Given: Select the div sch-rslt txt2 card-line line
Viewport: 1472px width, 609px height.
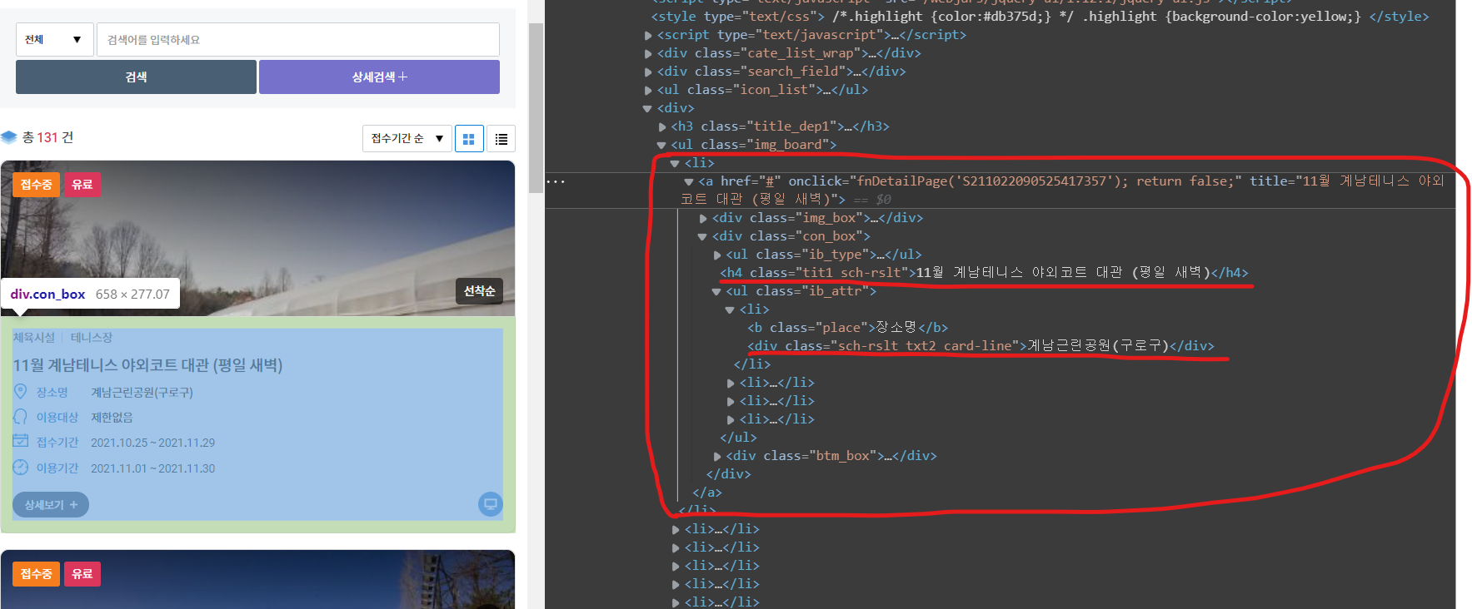Looking at the screenshot, I should (981, 346).
